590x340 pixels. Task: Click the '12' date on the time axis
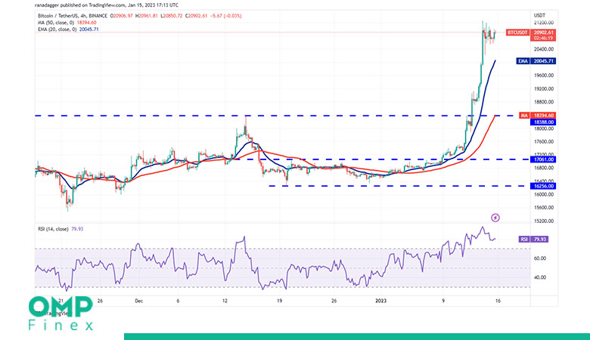coord(225,301)
